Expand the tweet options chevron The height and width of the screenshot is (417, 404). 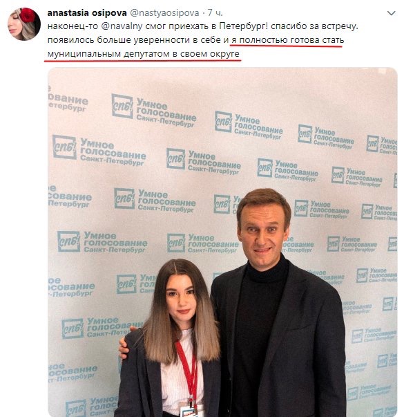(392, 13)
